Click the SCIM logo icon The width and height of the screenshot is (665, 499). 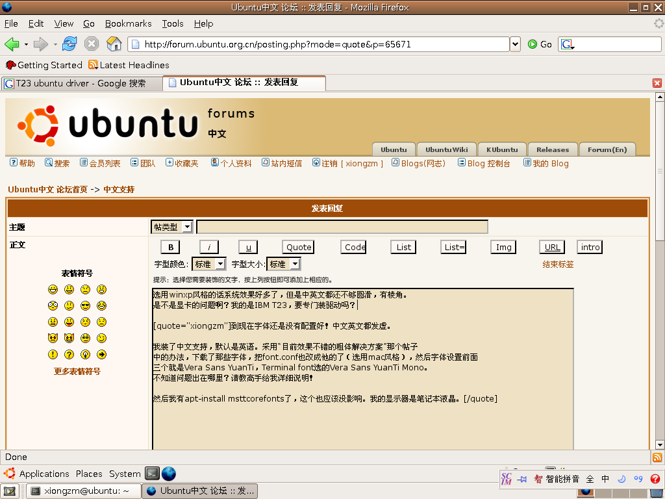[507, 479]
